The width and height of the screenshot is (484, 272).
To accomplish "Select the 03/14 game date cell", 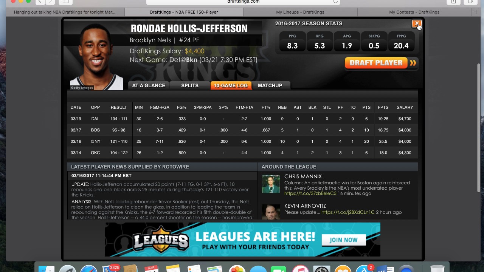I will [76, 153].
